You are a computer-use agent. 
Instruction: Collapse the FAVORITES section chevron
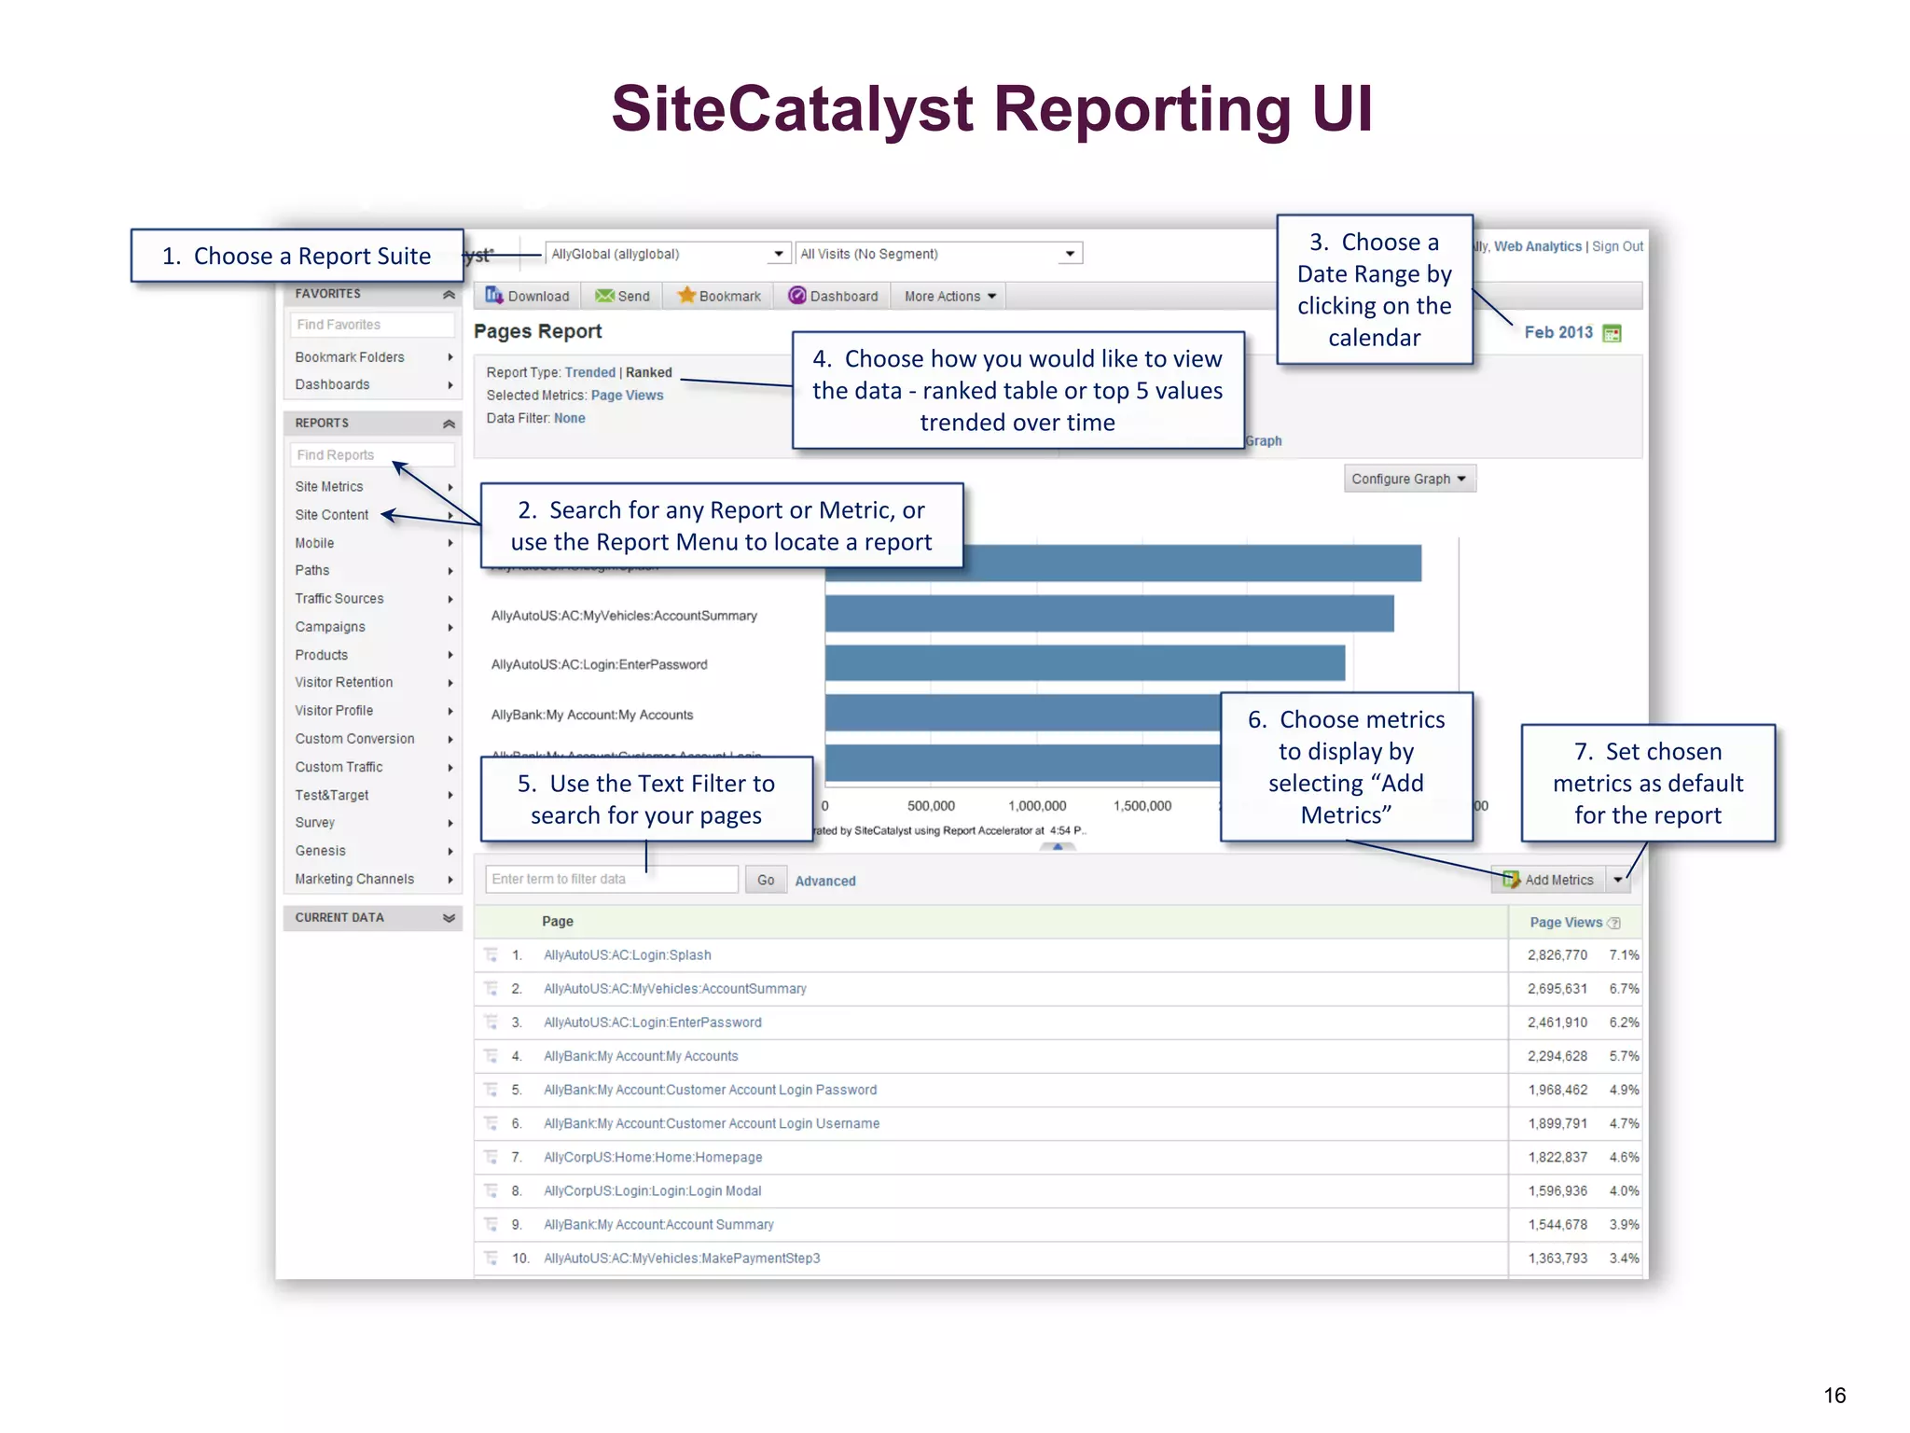449,294
